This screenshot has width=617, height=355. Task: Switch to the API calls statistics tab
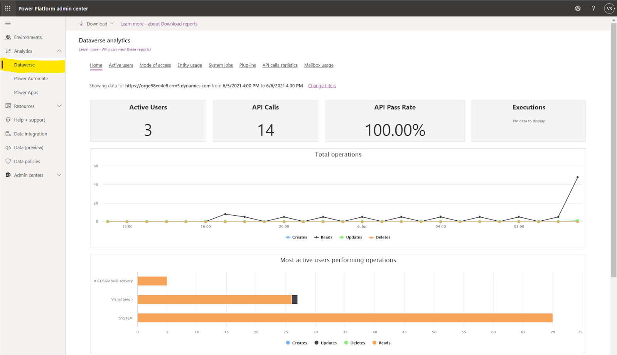tap(280, 65)
